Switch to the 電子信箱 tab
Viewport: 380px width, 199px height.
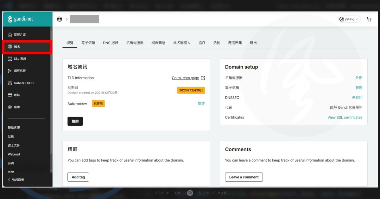point(88,43)
